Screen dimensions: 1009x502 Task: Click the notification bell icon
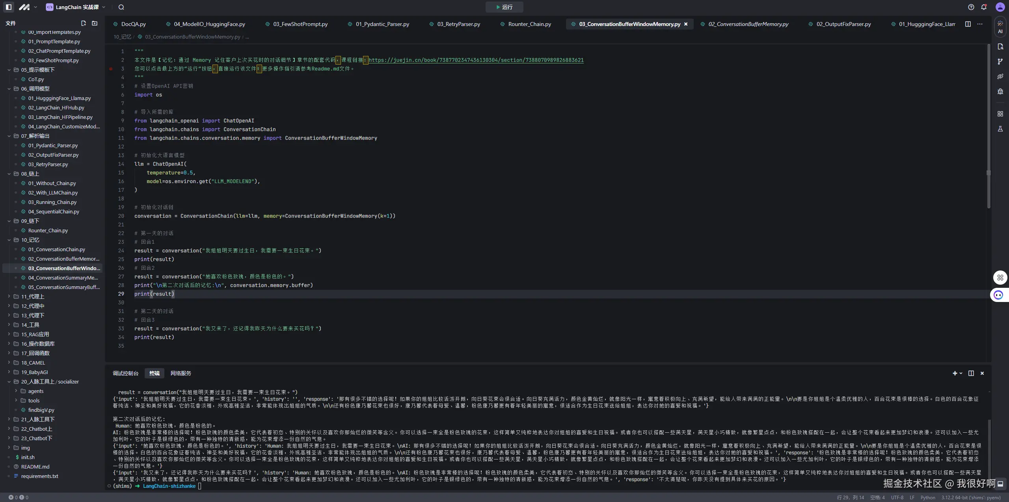(984, 7)
